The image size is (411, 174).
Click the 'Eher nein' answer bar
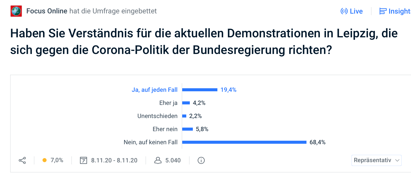[188, 129]
